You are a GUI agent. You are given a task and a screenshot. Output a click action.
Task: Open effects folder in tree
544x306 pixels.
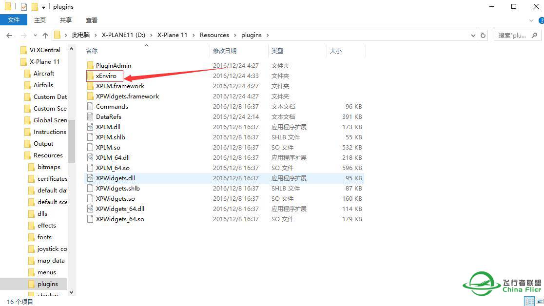[x=46, y=226]
